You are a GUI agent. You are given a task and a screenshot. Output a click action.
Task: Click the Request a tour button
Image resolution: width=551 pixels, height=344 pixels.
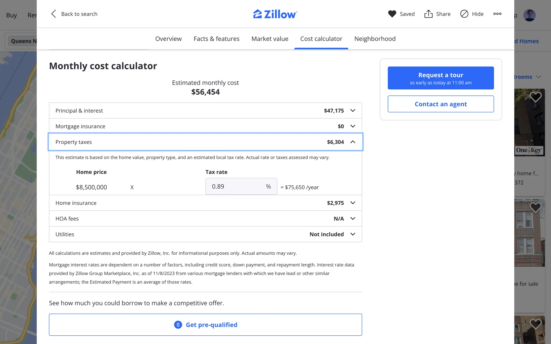441,78
